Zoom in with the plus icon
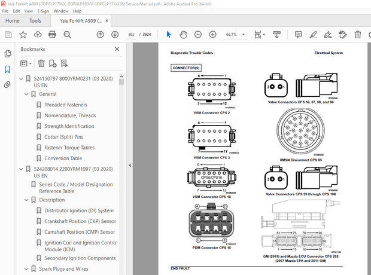 pos(212,35)
